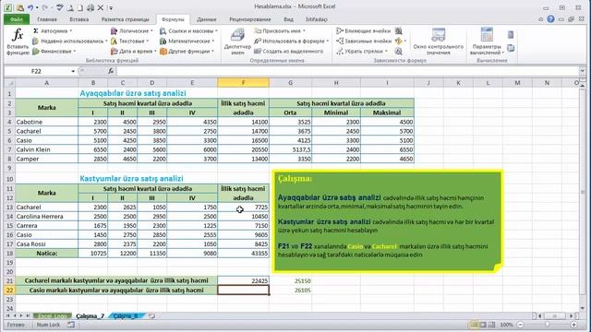591x332 pixels.
Task: Click Calculate Sheet icon in calculation group
Action: point(511,48)
